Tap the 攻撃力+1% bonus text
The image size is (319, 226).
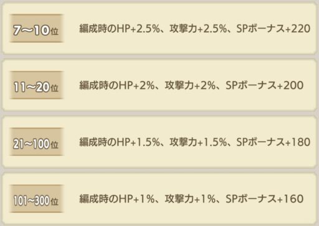click(191, 199)
